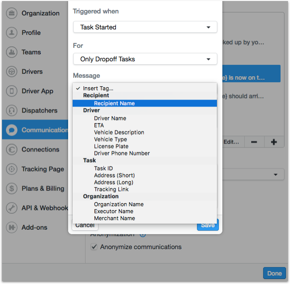Click the Profile person icon
Screen dimensions: 290x284
[11, 32]
